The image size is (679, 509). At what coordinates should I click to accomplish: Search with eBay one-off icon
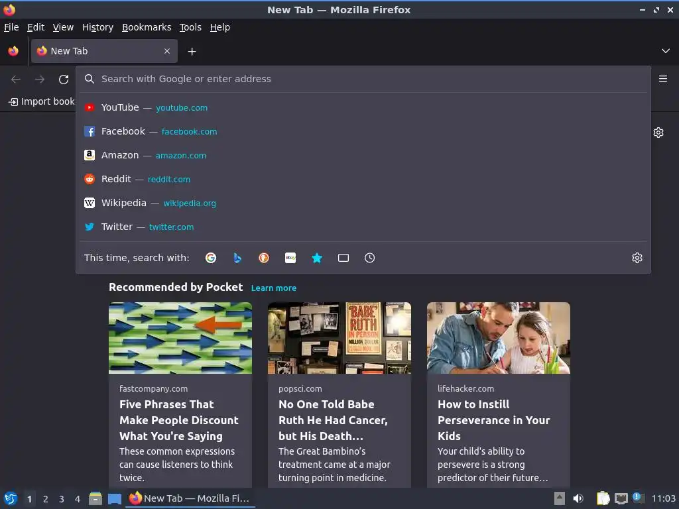pyautogui.click(x=290, y=258)
